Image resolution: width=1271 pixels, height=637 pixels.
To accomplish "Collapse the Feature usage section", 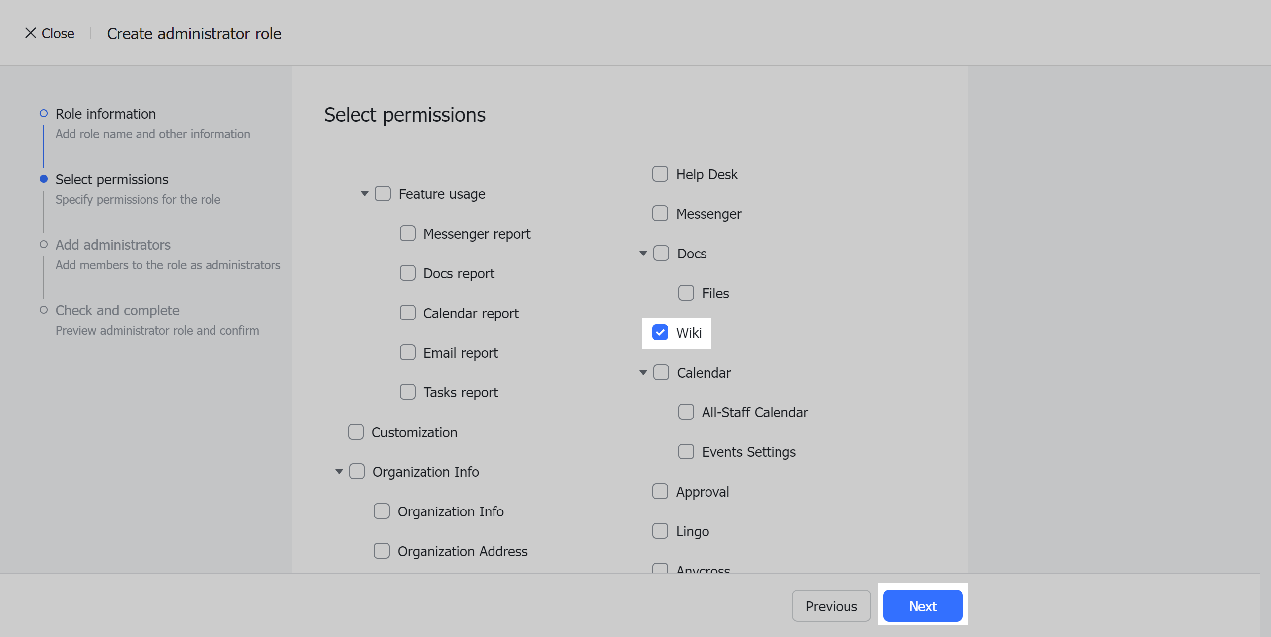I will coord(364,193).
